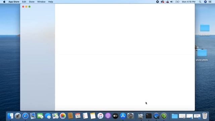Open the Mail stamp icon in dock
215x121 pixels.
coord(33,116)
